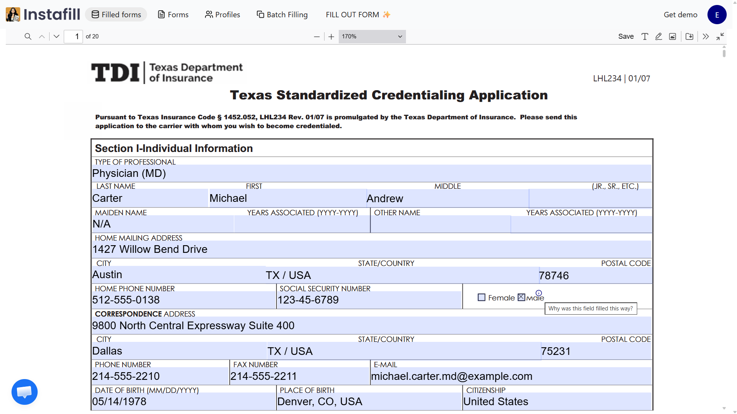Open the user account avatar menu

click(717, 15)
